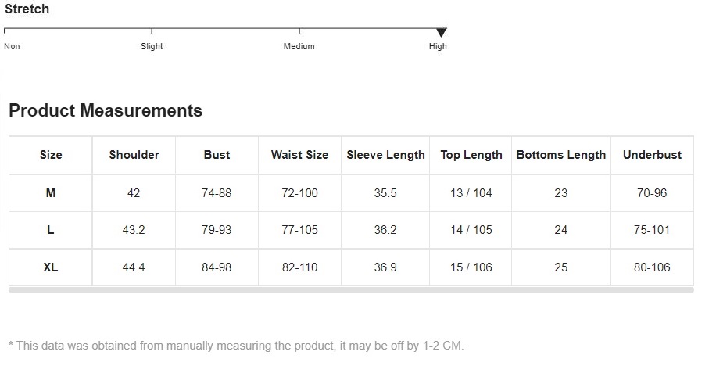This screenshot has height=377, width=716.
Task: Click the Non stretch label
Action: point(12,46)
